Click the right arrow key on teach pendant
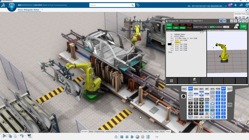The height and width of the screenshot is (140, 249). (207, 94)
